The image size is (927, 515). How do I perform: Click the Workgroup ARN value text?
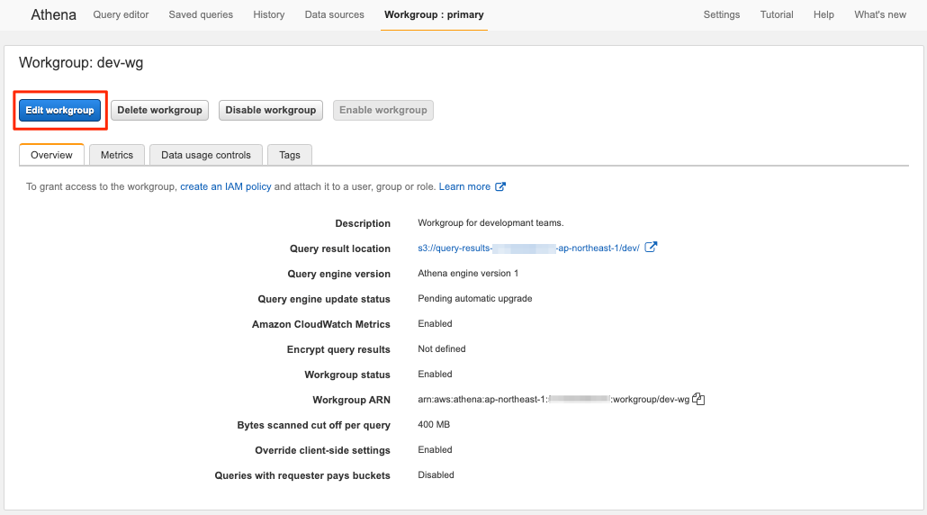click(x=553, y=400)
